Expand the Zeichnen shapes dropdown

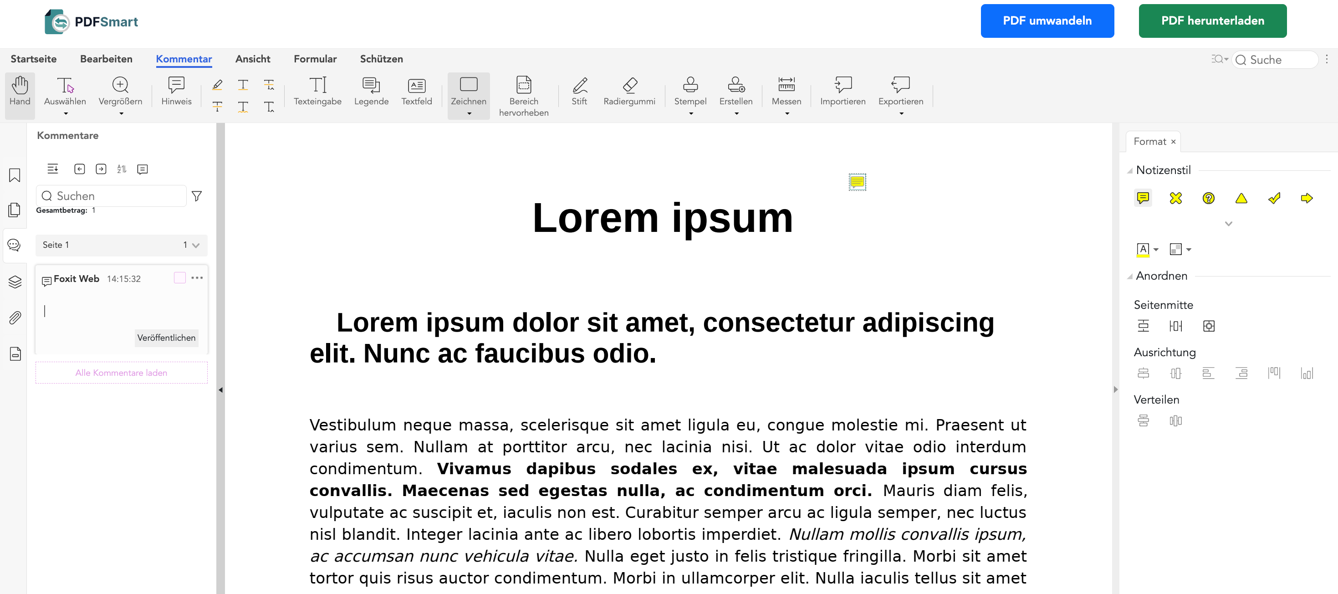coord(469,113)
